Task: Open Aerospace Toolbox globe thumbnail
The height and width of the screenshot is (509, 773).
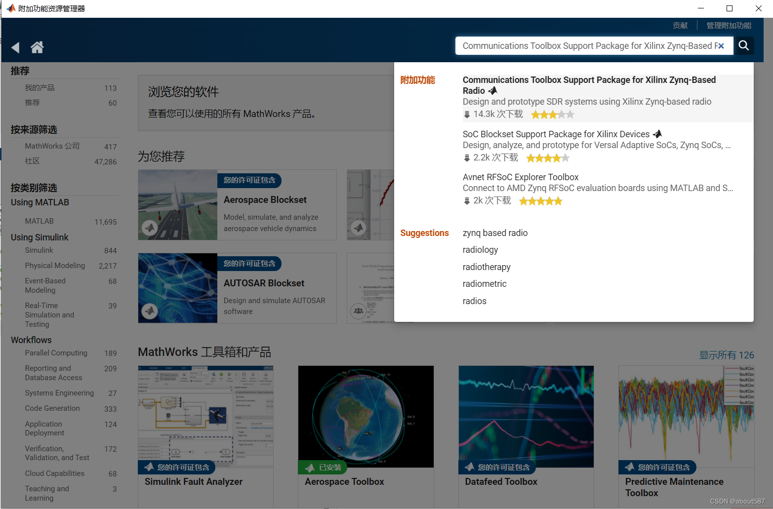Action: point(366,417)
